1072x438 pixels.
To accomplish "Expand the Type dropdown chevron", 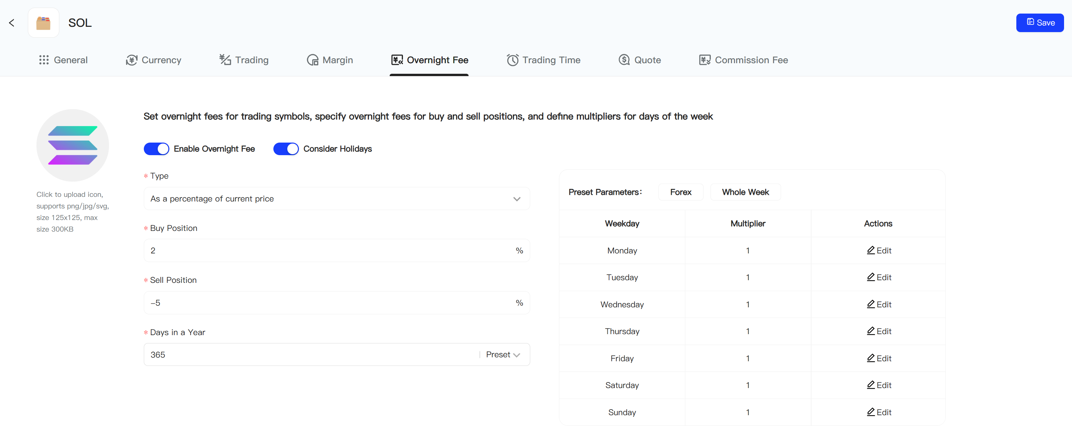I will [x=517, y=199].
